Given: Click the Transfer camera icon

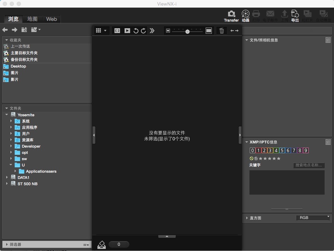Looking at the screenshot, I should (231, 14).
